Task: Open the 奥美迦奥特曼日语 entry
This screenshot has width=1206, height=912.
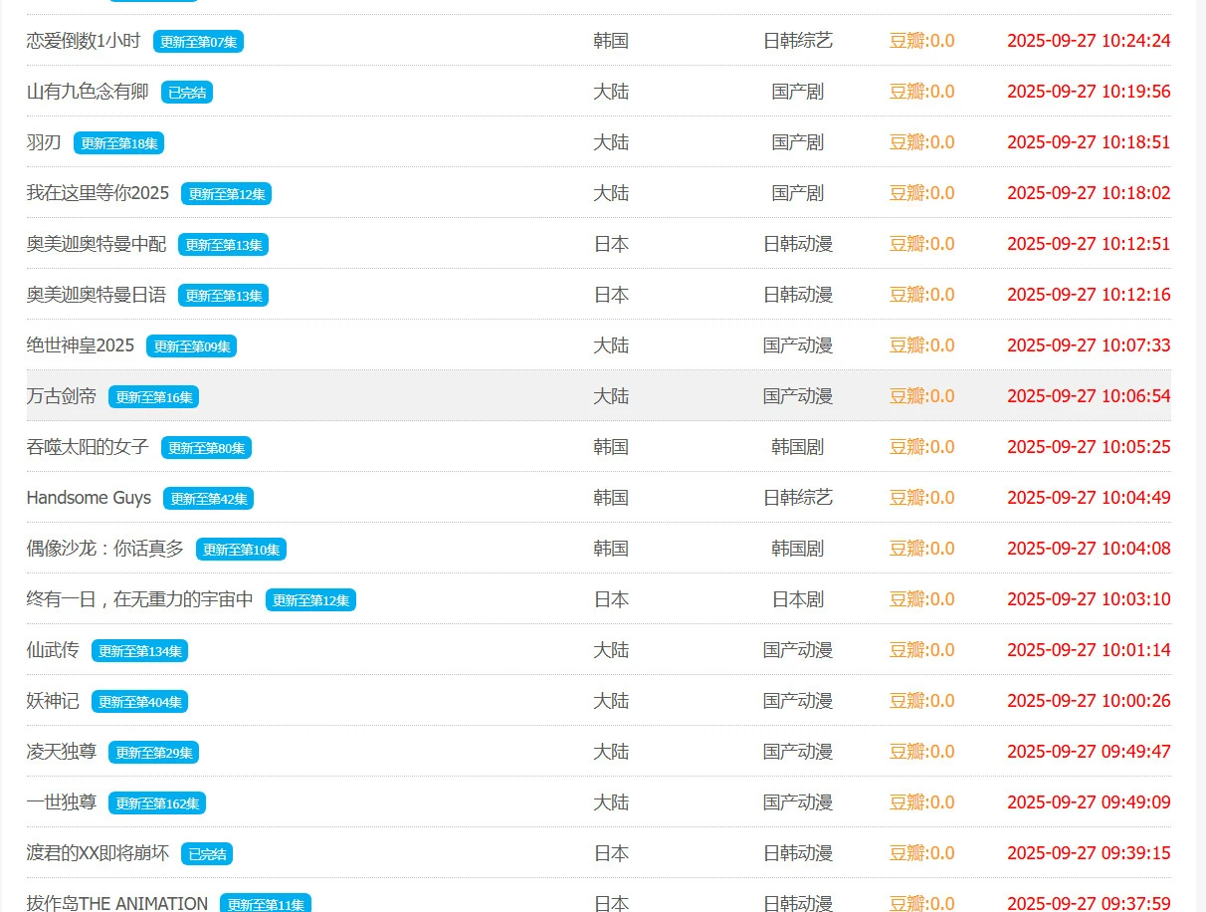Action: coord(96,295)
